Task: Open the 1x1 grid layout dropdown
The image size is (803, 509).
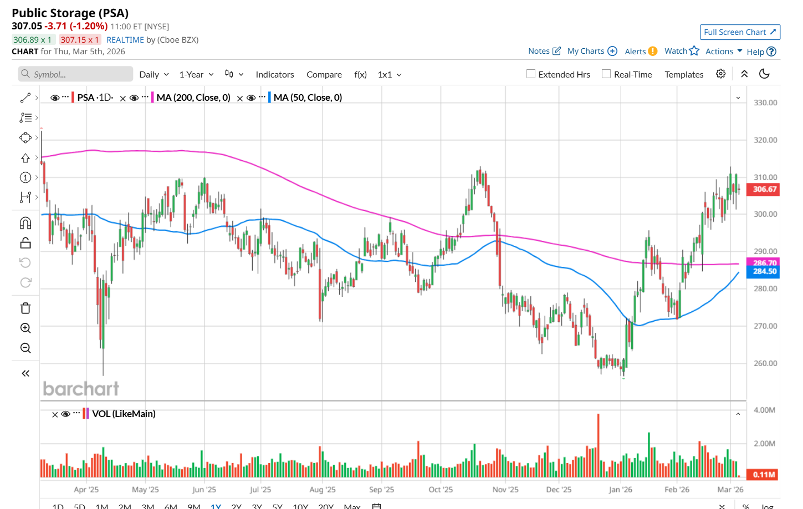Action: 390,74
